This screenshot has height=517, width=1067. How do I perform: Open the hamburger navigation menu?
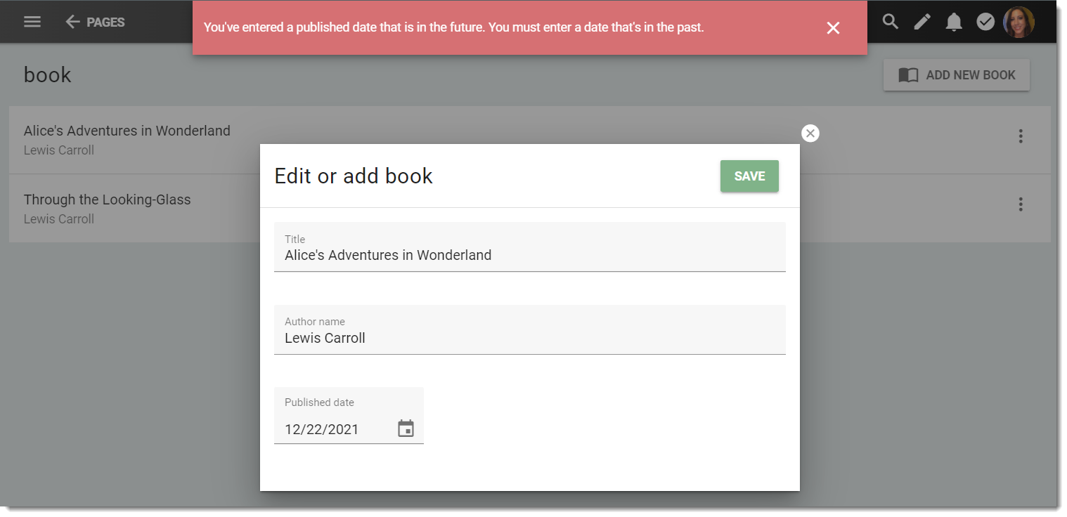tap(32, 22)
